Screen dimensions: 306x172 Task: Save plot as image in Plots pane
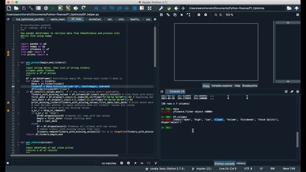pyautogui.click(x=162, y=15)
